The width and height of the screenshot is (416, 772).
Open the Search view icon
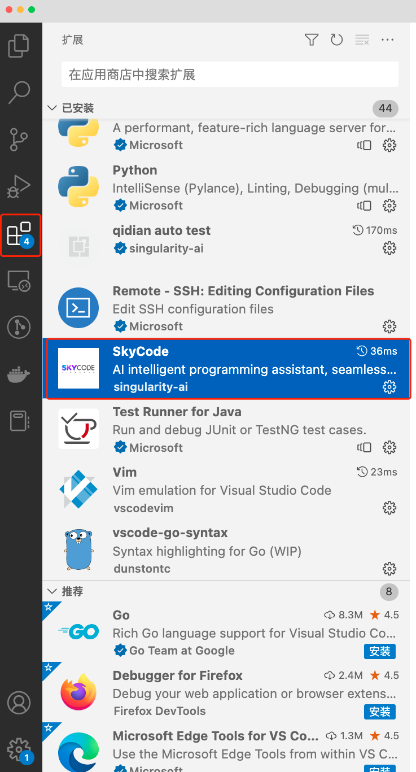[x=19, y=93]
